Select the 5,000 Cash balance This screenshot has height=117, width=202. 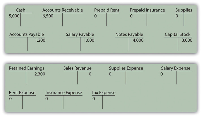pos(14,16)
